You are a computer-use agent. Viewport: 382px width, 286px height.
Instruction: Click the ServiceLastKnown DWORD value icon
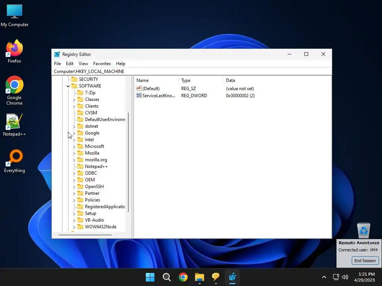coord(139,95)
